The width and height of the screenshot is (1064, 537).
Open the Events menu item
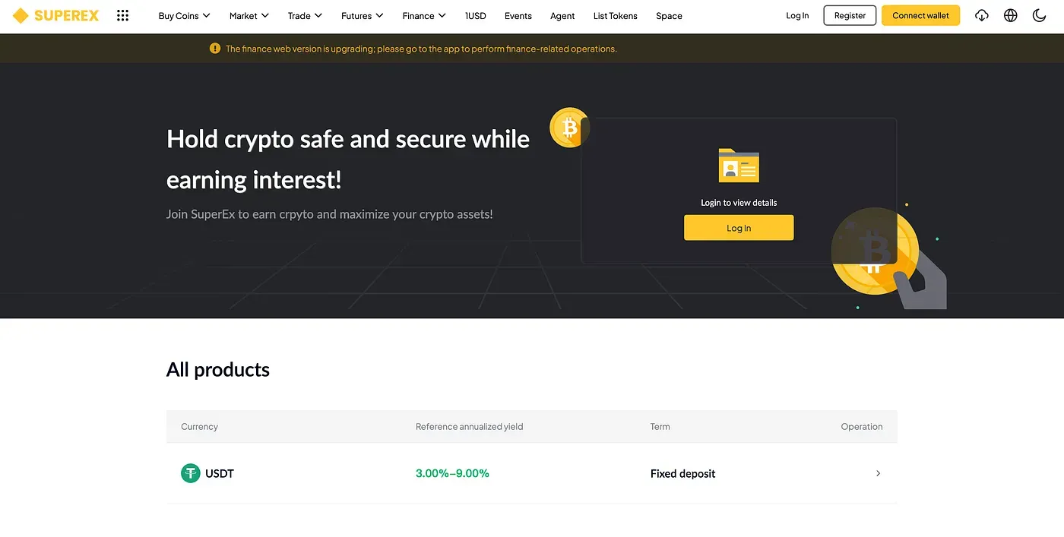pyautogui.click(x=518, y=15)
